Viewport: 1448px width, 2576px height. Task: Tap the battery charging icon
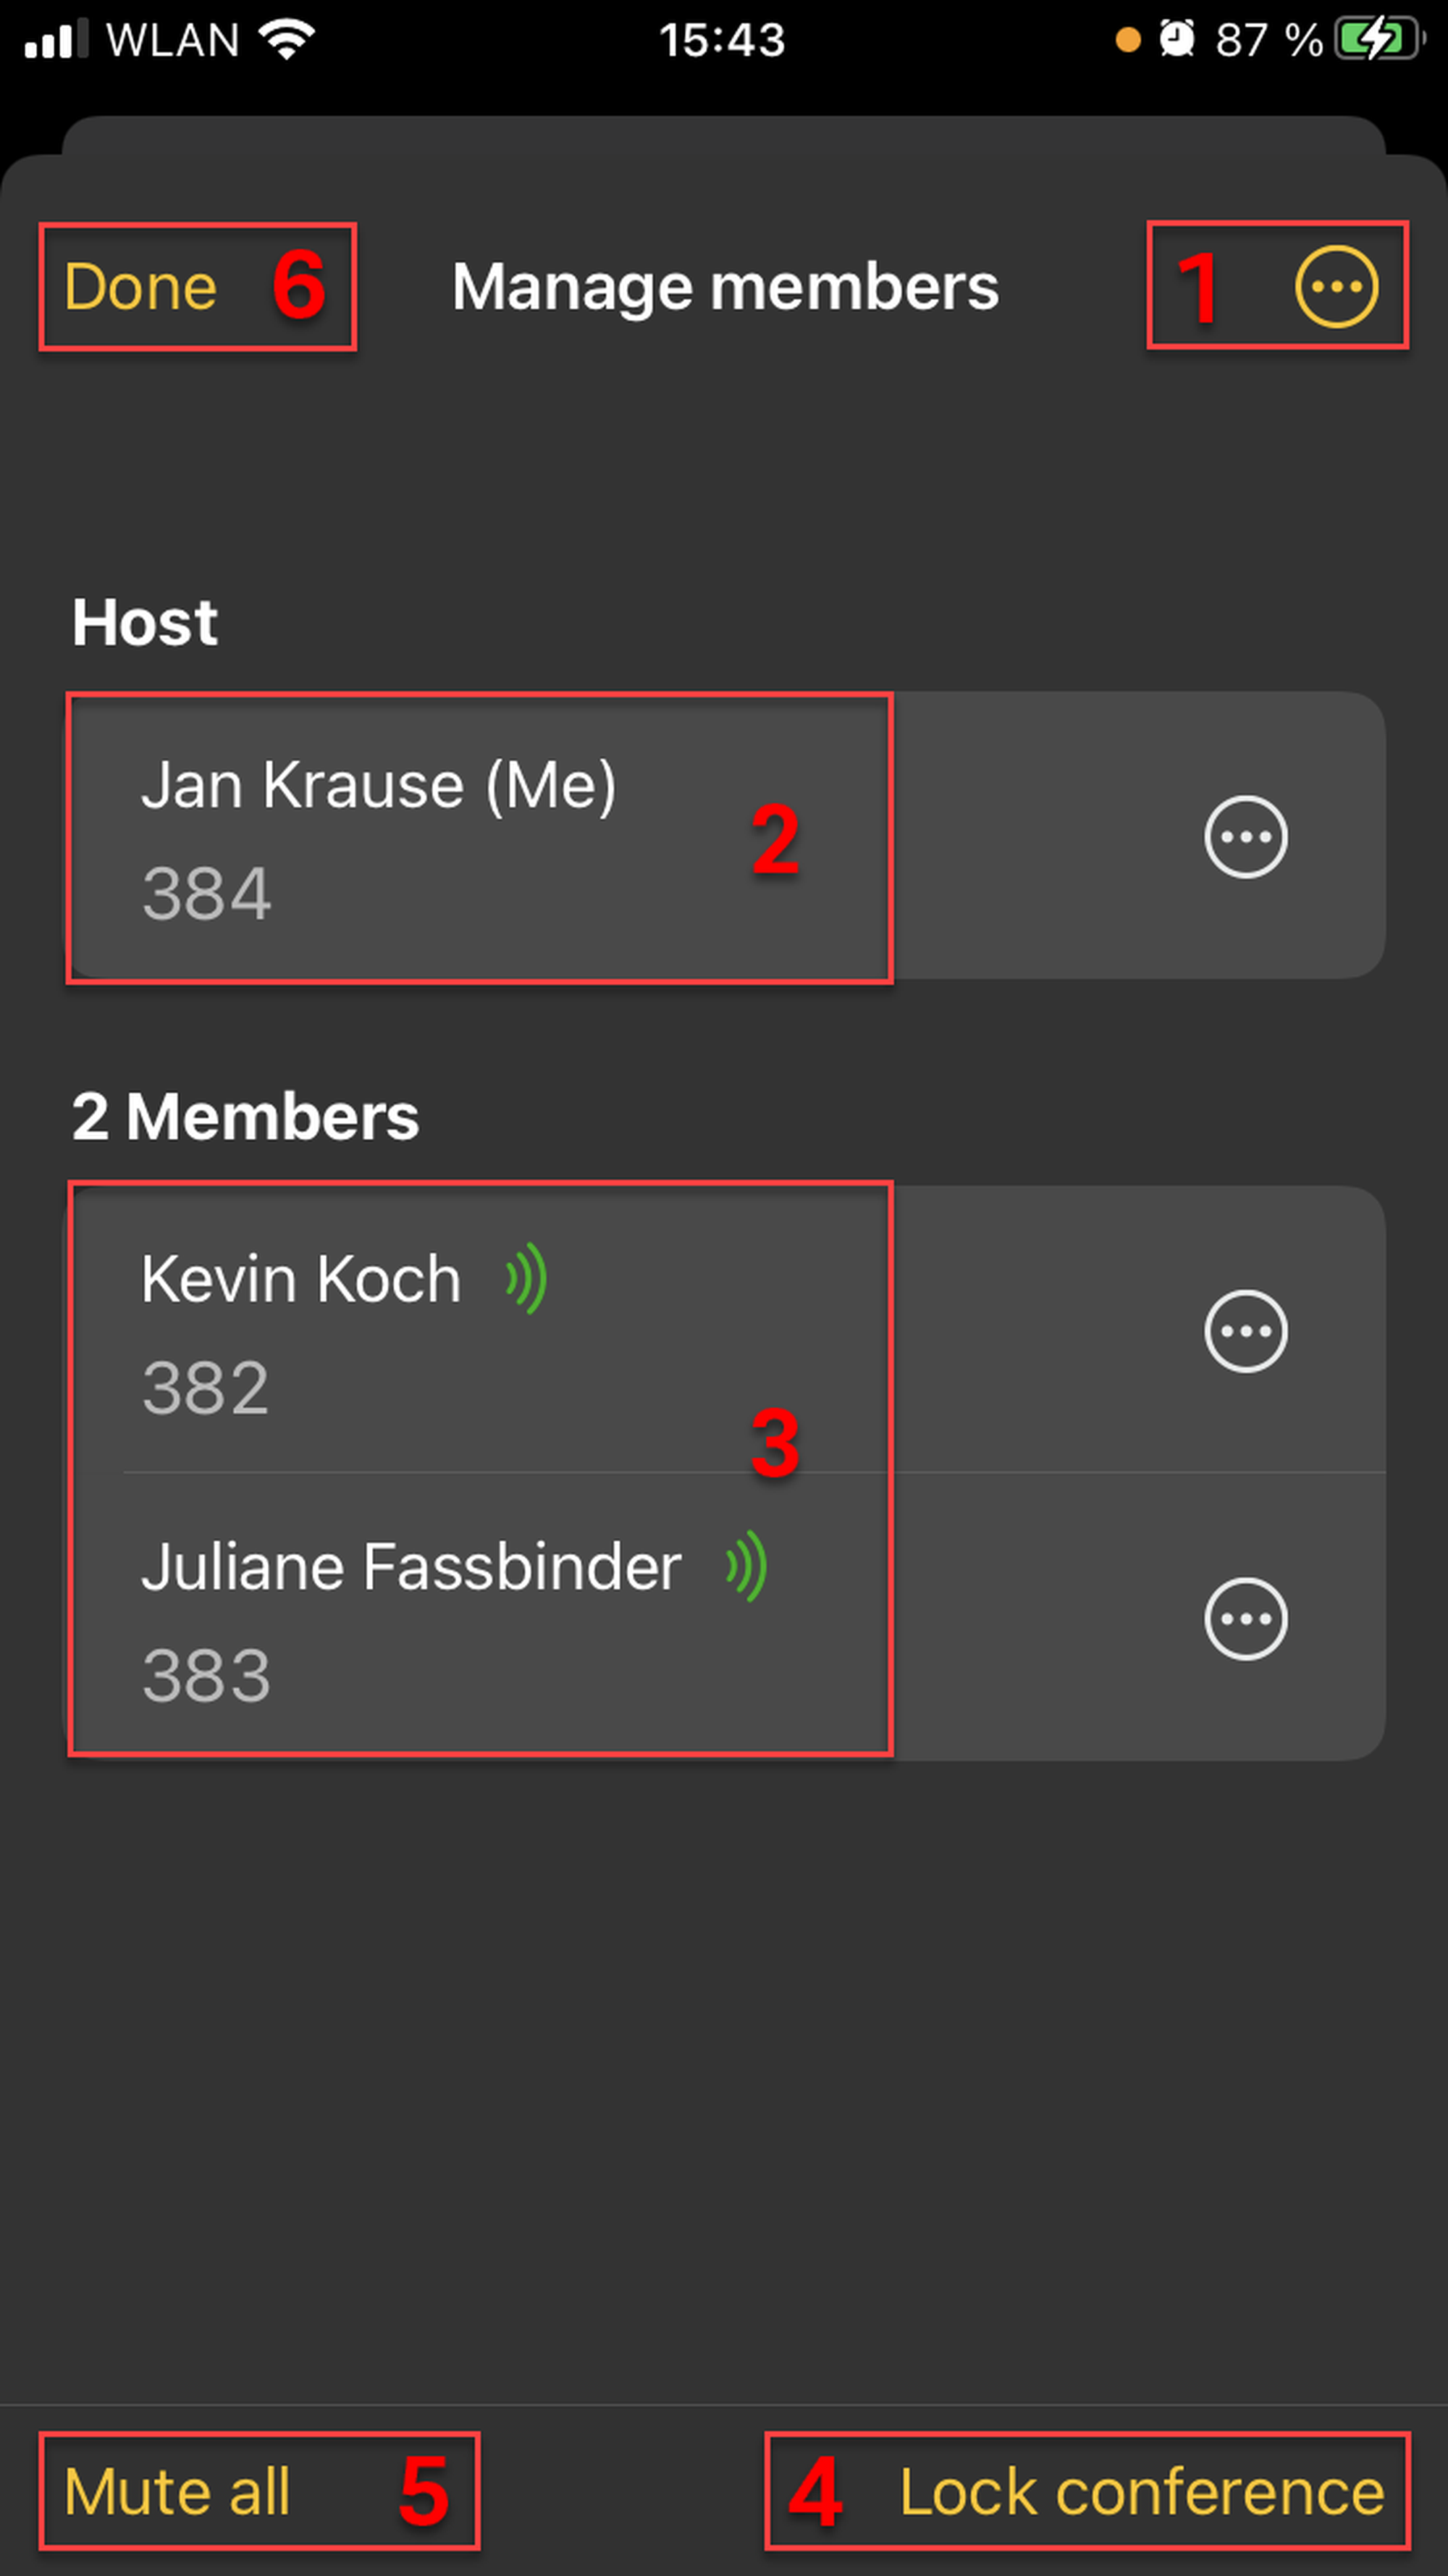tap(1379, 40)
